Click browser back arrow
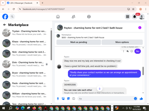The width and height of the screenshot is (149, 111). [3, 9]
